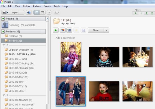The image size is (155, 109).
Task: Click the unnamed person face icon
Action: click(x=5, y=25)
